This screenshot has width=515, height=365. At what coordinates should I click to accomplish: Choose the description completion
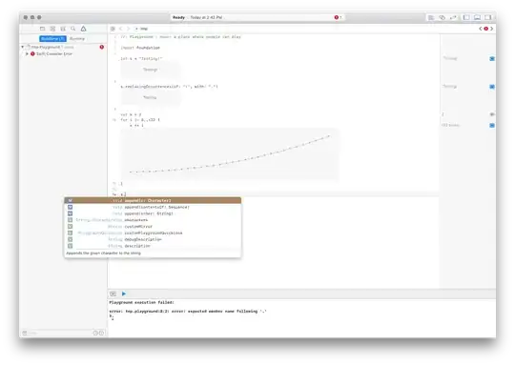click(x=153, y=246)
